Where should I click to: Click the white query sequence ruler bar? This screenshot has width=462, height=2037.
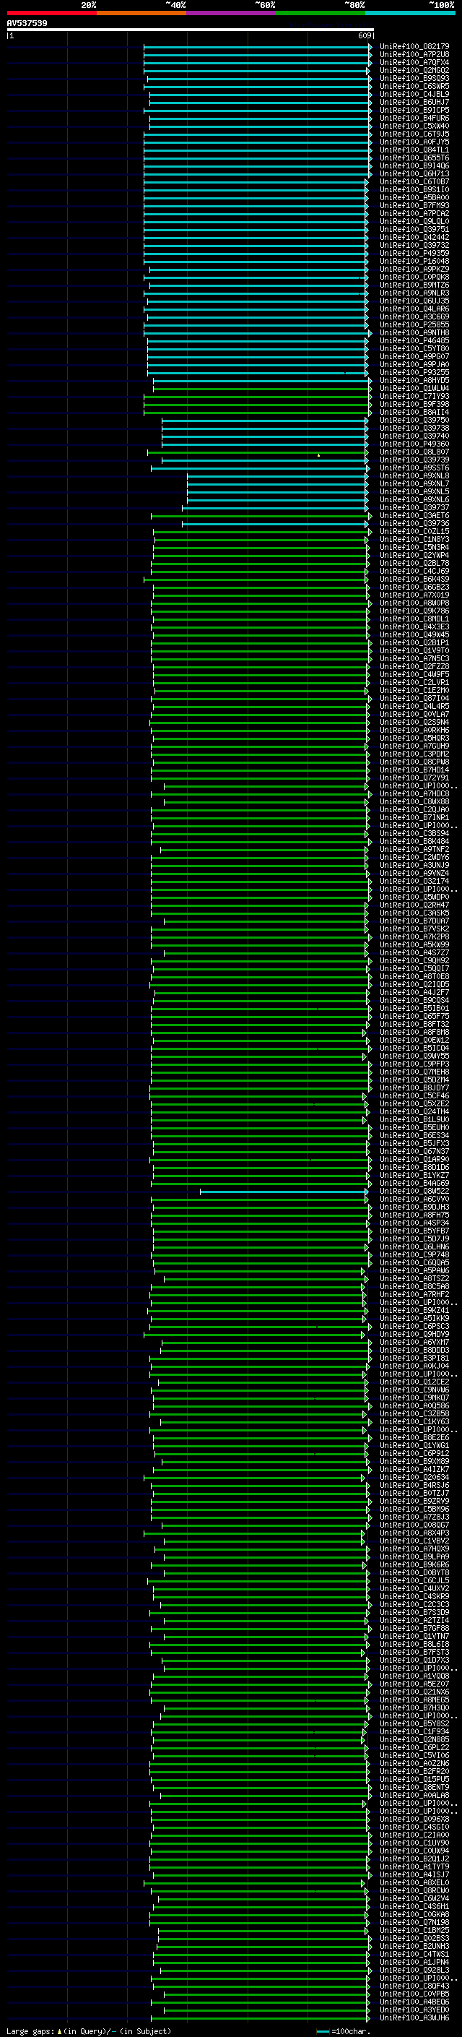(191, 30)
